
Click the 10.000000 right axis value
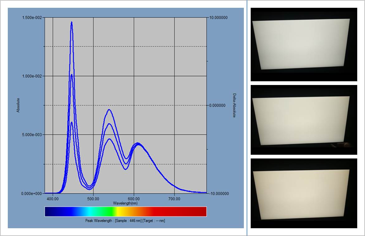point(218,18)
